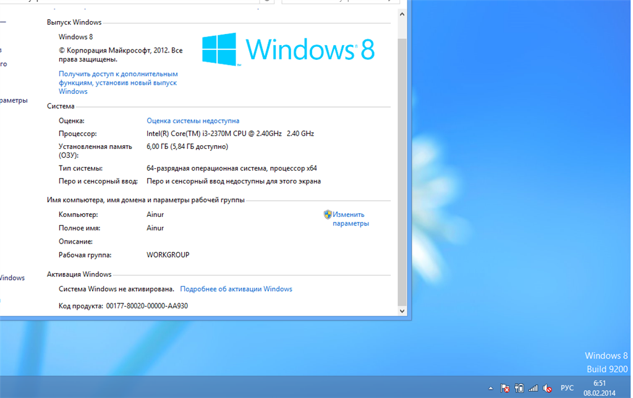This screenshot has width=633, height=398.
Task: Click Перо и сенсорный ввод недоступны text
Action: 234,181
